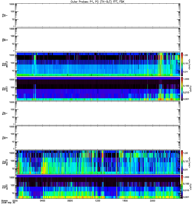
Task: Select the thc fff 1 y-axis label
Action: [x=5, y=113]
